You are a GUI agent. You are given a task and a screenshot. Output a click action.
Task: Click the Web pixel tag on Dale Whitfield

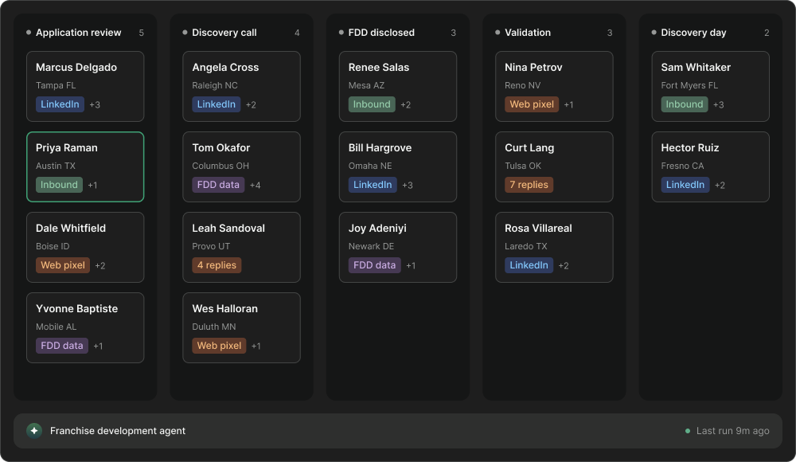click(x=62, y=264)
